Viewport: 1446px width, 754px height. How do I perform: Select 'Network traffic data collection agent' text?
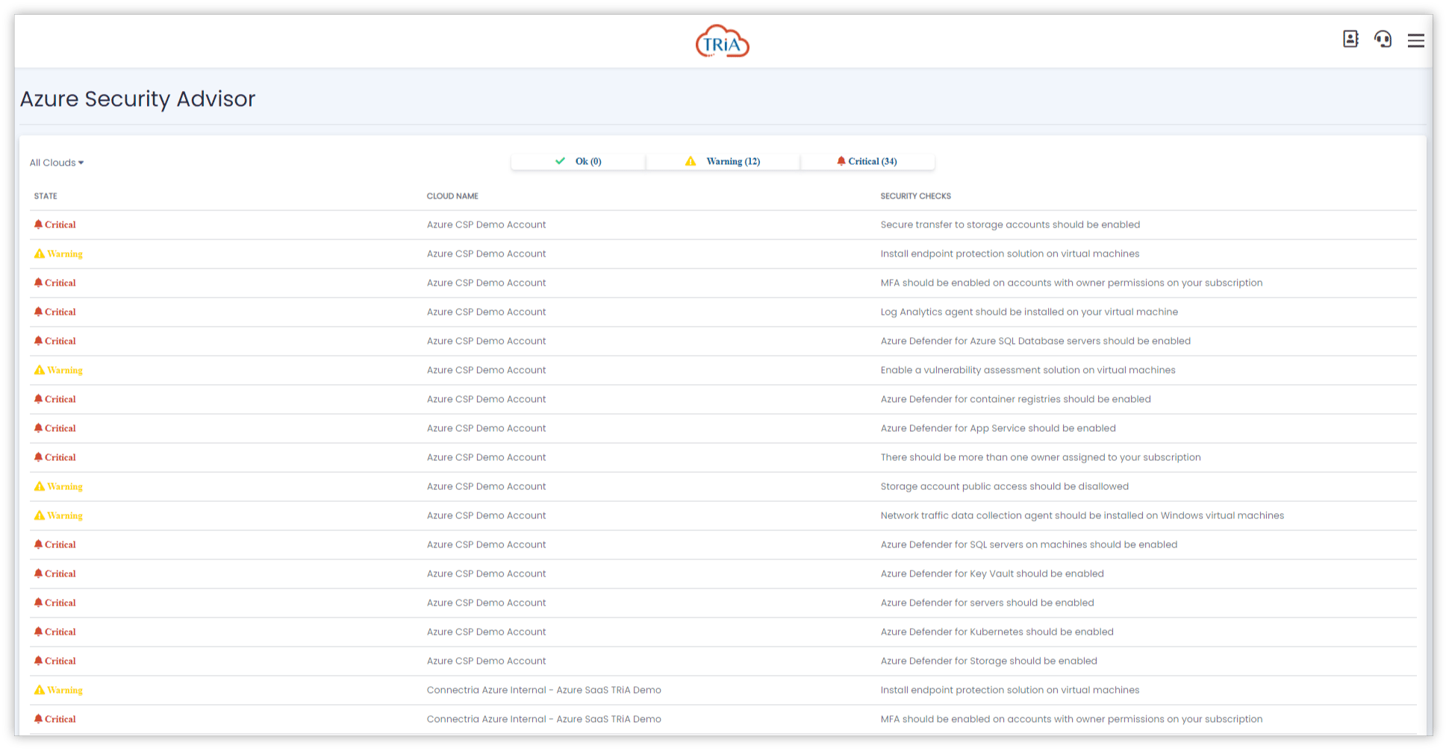pyautogui.click(x=1082, y=515)
